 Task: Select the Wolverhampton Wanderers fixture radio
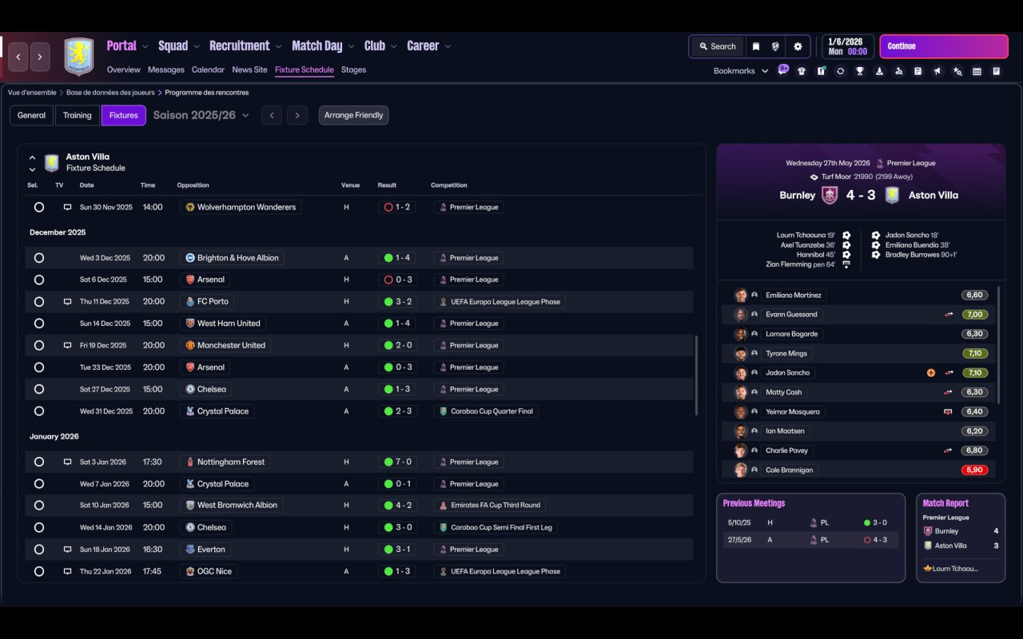(38, 207)
